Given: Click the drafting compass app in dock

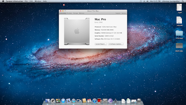Looking at the screenshot, I should tap(115, 101).
